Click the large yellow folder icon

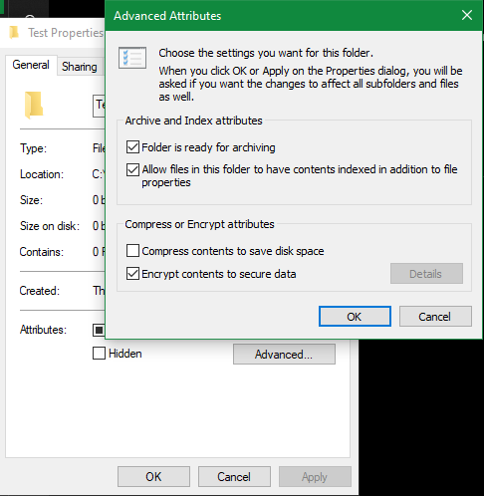34,106
